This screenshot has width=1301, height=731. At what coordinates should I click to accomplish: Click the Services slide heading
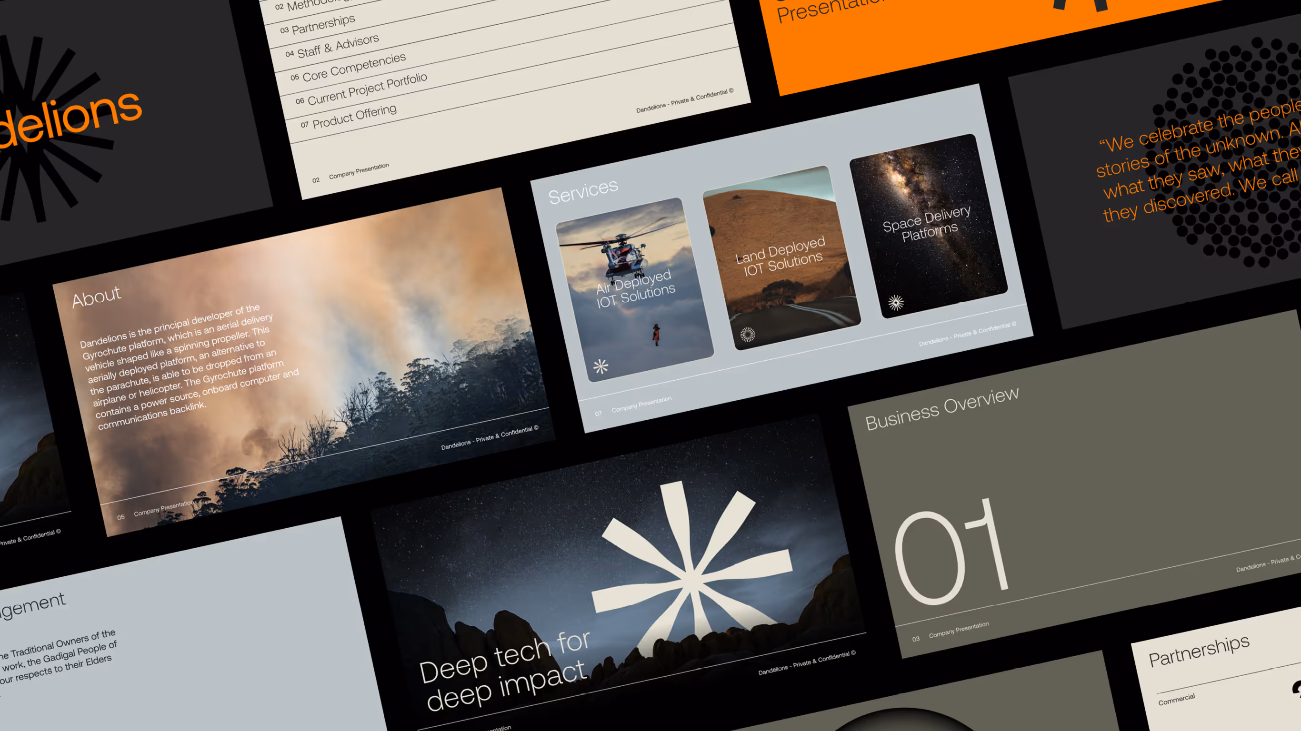pos(583,191)
